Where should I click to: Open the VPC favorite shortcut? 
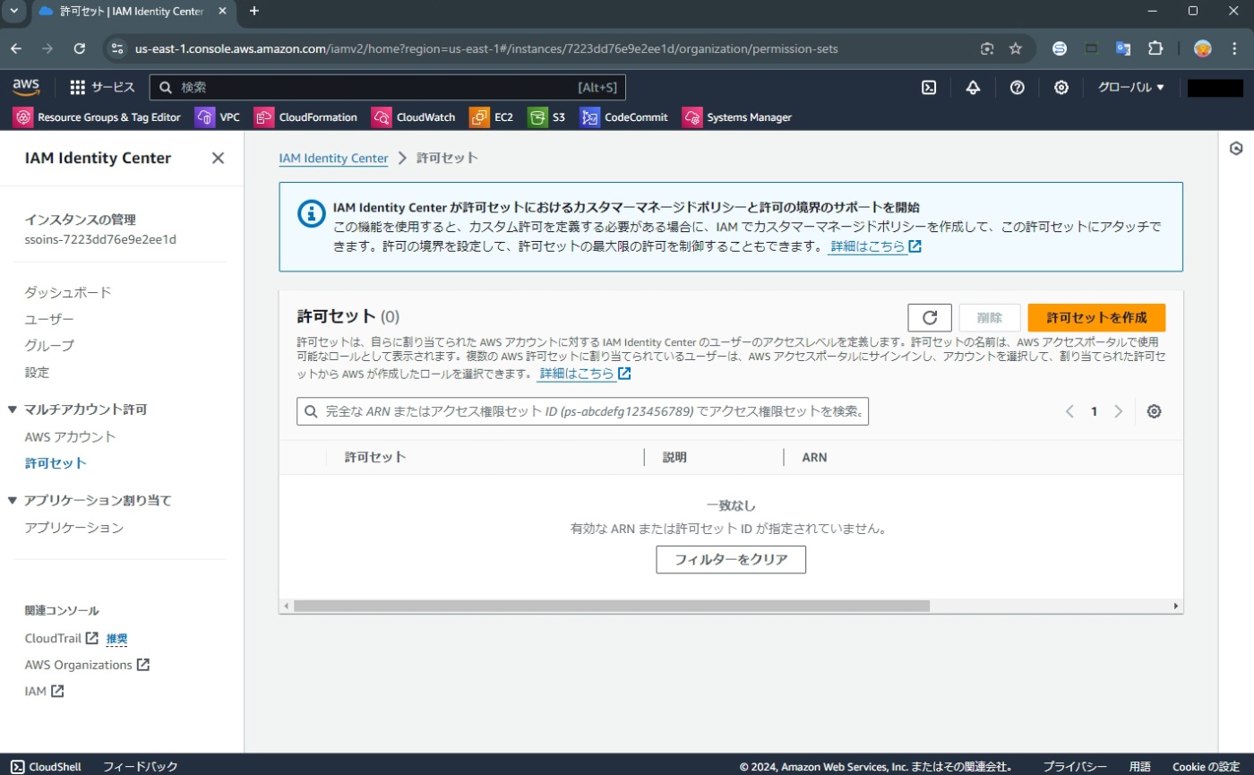tap(218, 116)
